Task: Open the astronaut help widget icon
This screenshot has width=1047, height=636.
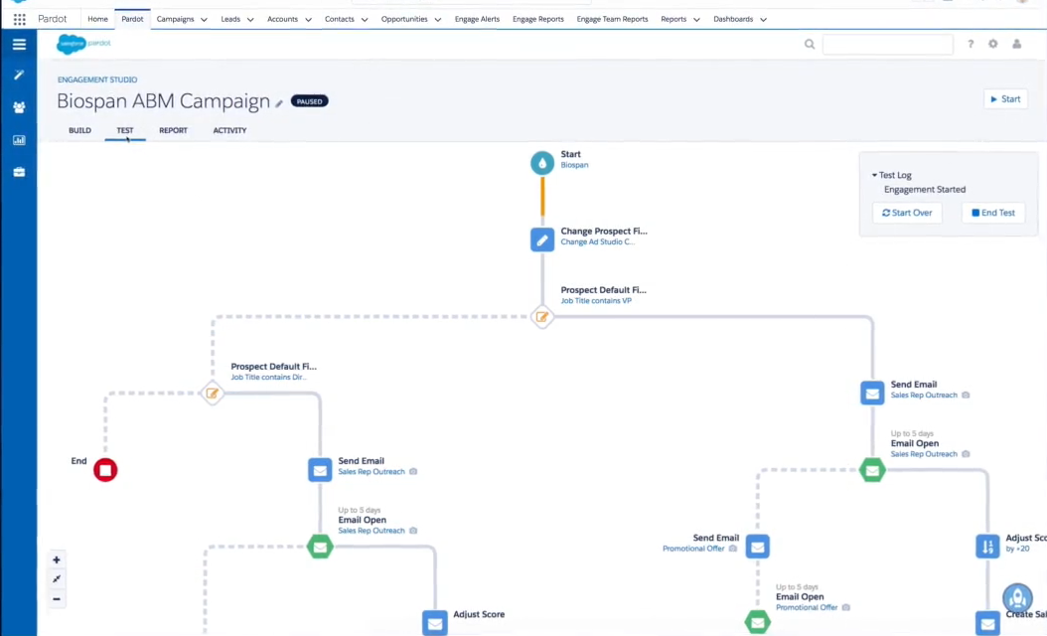Action: (x=1017, y=596)
